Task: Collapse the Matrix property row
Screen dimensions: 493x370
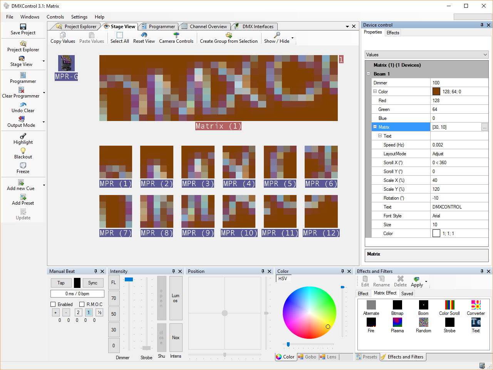Action: pos(375,127)
